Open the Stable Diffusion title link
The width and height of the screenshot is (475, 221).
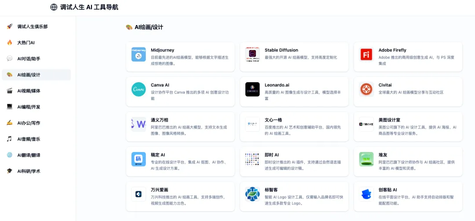tap(281, 50)
